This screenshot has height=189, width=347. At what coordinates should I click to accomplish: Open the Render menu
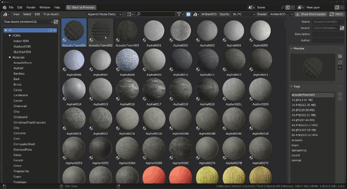31,7
